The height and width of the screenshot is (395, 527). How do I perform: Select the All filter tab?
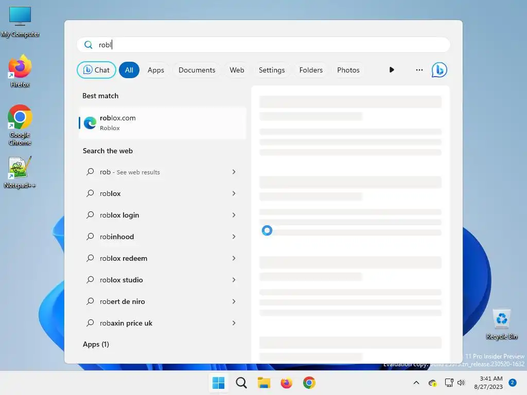tap(129, 70)
